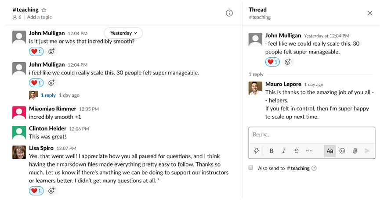Open shortcuts lightning bolt in reply box

pyautogui.click(x=256, y=151)
